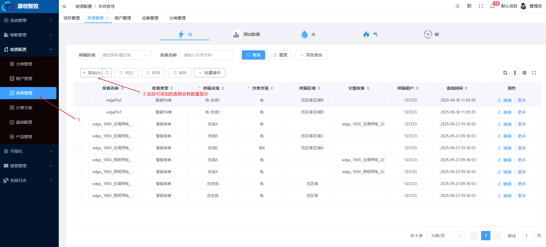Toggle fullscreen icon in top header
Screen dimensions: 546x247
click(481, 6)
